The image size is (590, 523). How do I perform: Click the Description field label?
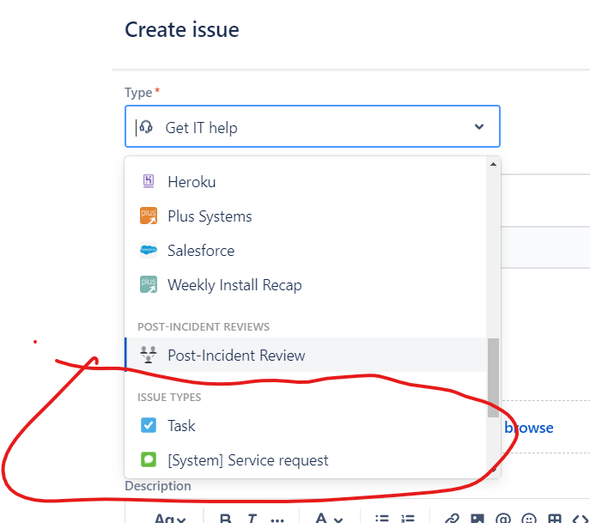158,486
